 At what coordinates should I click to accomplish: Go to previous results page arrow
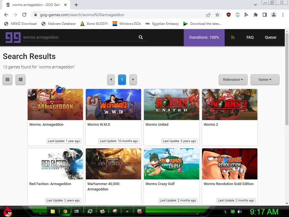tap(111, 79)
